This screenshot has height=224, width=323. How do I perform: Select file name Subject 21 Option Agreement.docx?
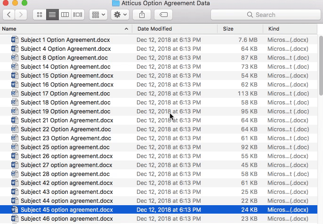click(x=67, y=120)
